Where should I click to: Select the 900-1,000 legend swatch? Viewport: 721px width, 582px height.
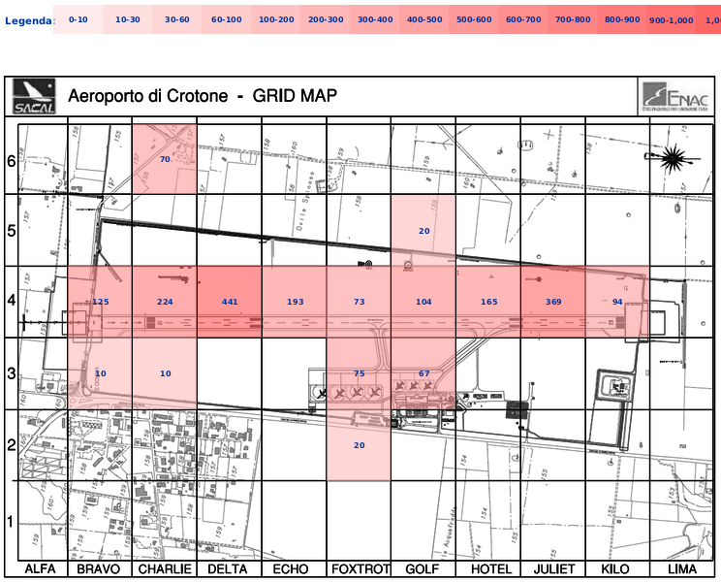[671, 19]
